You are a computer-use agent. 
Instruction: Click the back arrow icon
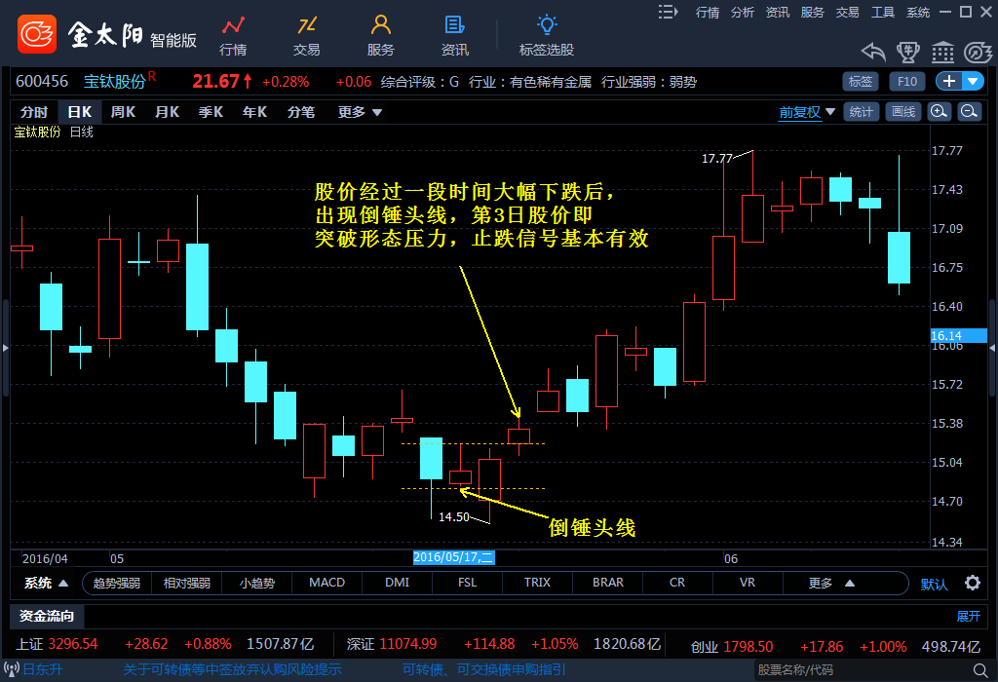(x=873, y=52)
